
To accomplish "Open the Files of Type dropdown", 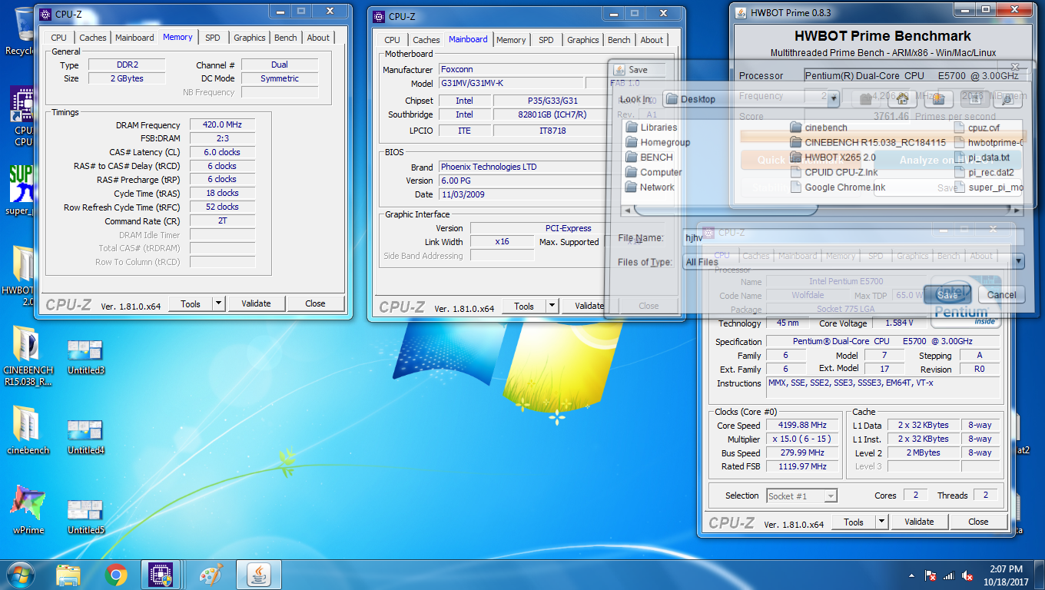I will click(1018, 262).
